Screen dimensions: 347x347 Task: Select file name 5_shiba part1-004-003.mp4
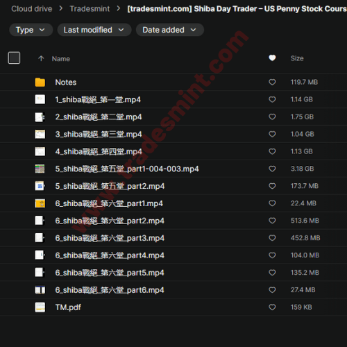coord(127,169)
